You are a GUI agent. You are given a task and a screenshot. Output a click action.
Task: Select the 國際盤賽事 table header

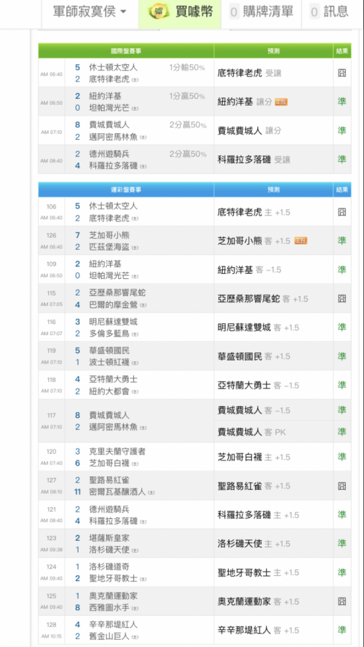coord(126,51)
